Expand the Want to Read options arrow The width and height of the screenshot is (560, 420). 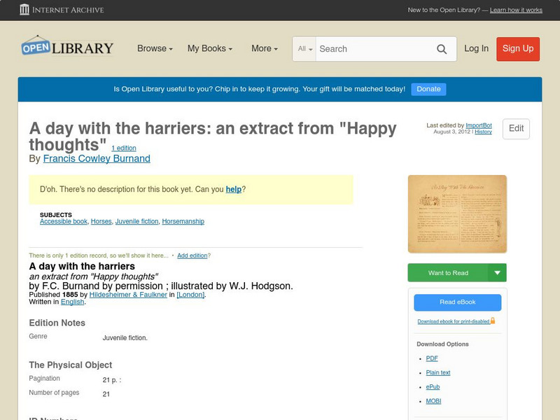[498, 272]
